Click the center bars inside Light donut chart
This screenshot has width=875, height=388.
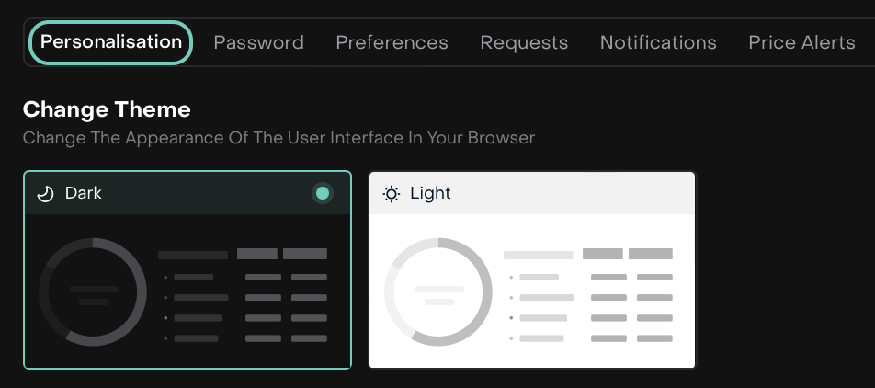click(439, 295)
